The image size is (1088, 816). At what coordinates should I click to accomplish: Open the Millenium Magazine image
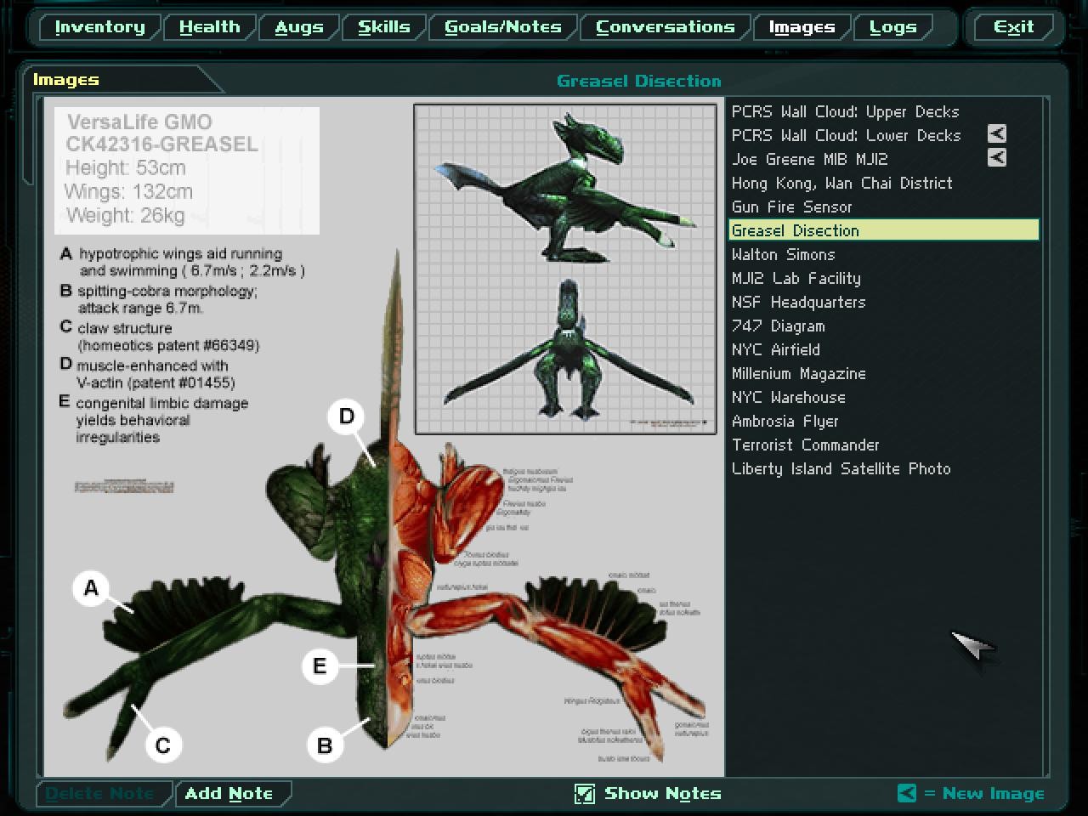pos(798,373)
